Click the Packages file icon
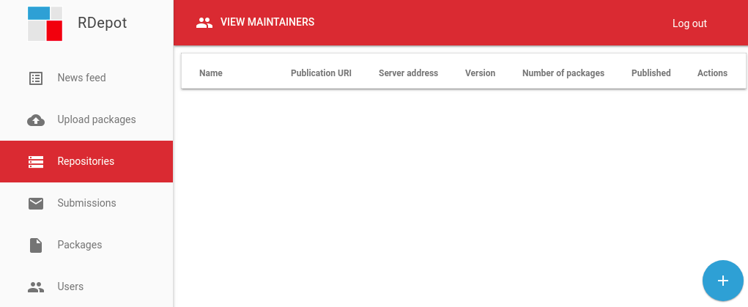This screenshot has width=748, height=307. (x=36, y=245)
